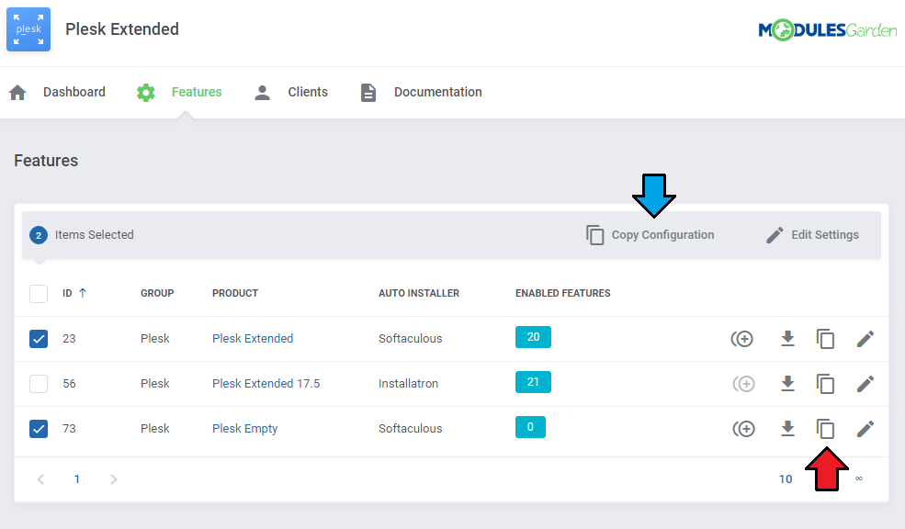Click download icon in row 23

click(787, 339)
